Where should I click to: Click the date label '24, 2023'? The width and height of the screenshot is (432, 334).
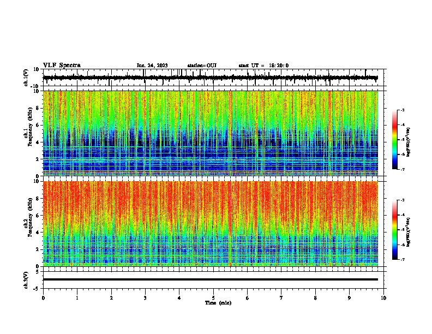point(157,65)
